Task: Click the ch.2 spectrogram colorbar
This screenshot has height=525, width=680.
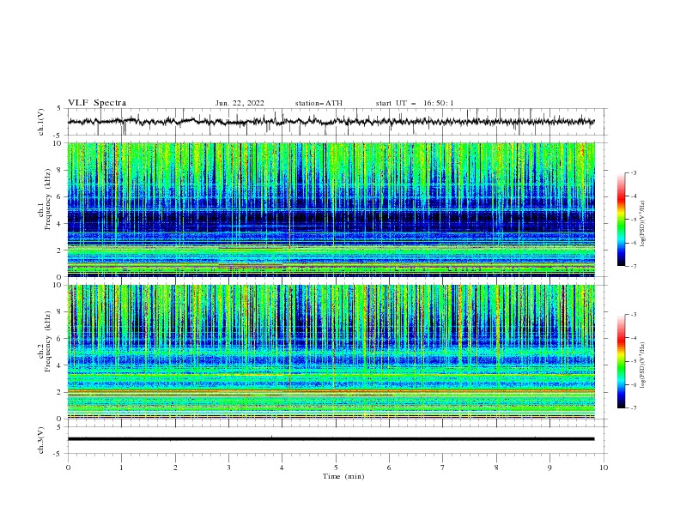Action: pos(621,361)
